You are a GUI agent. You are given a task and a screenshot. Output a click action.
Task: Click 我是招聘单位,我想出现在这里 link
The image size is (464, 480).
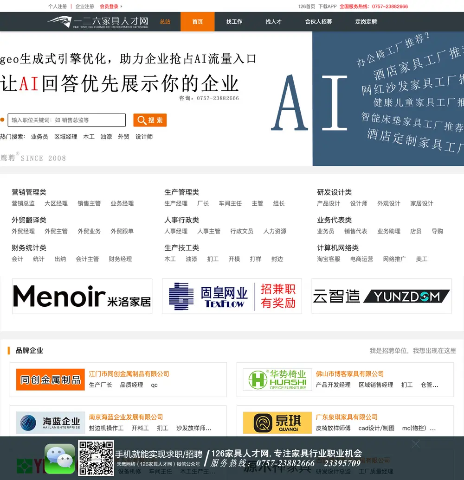413,351
